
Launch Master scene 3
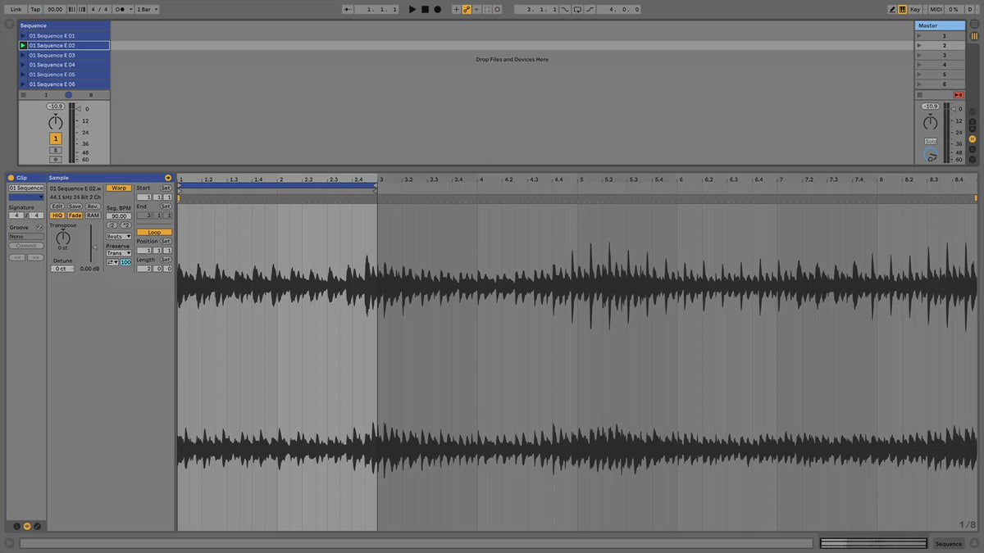pos(919,55)
